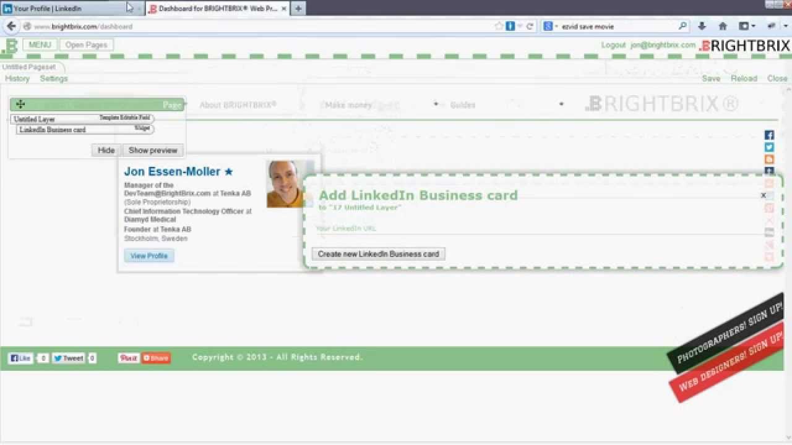
Task: Select the Dashboard for BRIGHTBRIX browser tab
Action: click(218, 9)
